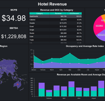The height and width of the screenshot is (101, 105).
Task: Click the OCCPercent column header
Action: coord(74,13)
